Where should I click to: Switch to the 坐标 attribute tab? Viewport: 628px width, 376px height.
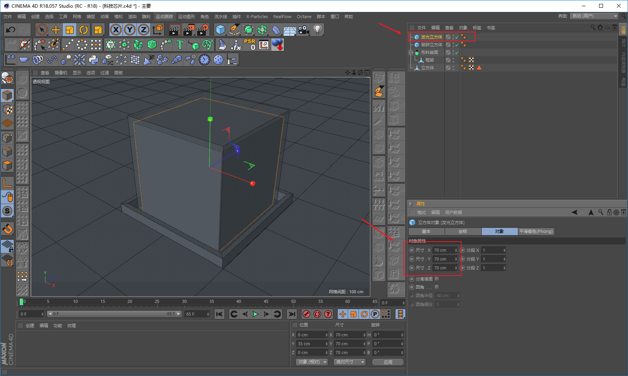pyautogui.click(x=463, y=231)
